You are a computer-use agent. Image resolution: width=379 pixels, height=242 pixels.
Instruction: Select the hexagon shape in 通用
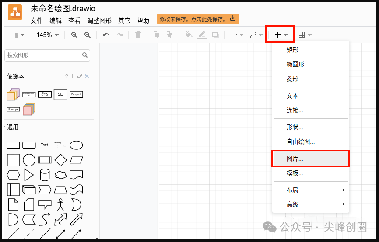pos(13,175)
